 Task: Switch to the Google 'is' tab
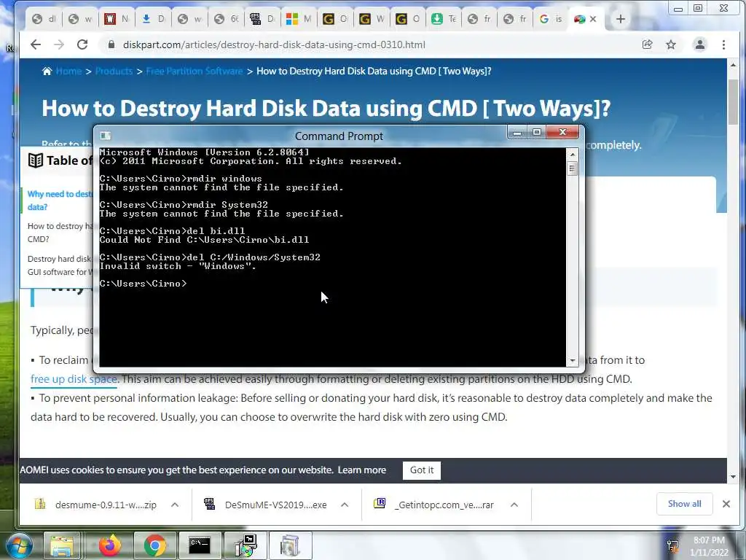click(551, 19)
